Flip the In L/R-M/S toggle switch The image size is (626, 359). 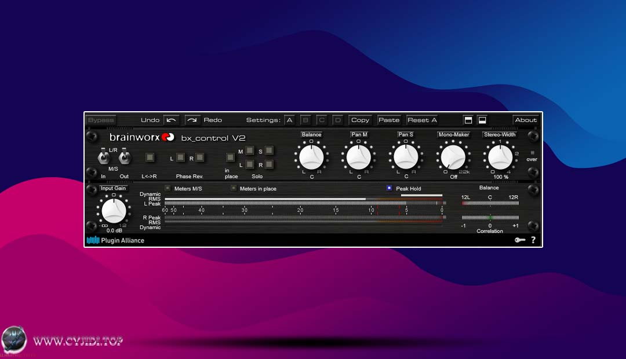point(103,156)
